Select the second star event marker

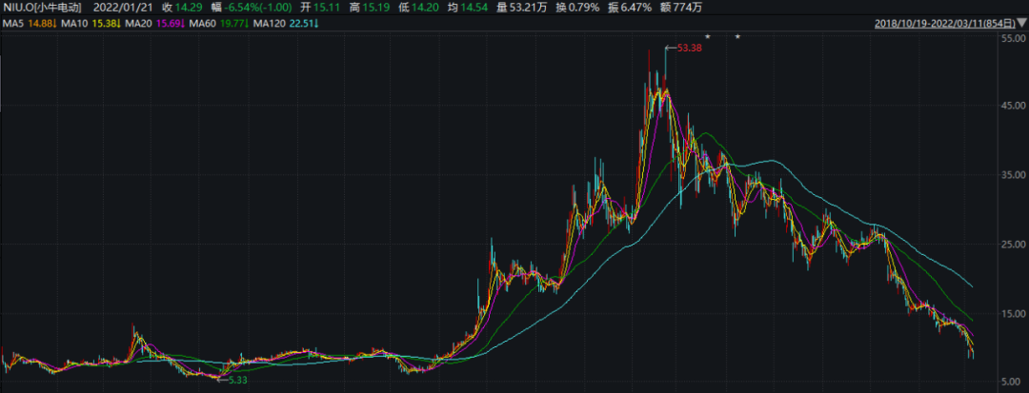[737, 37]
